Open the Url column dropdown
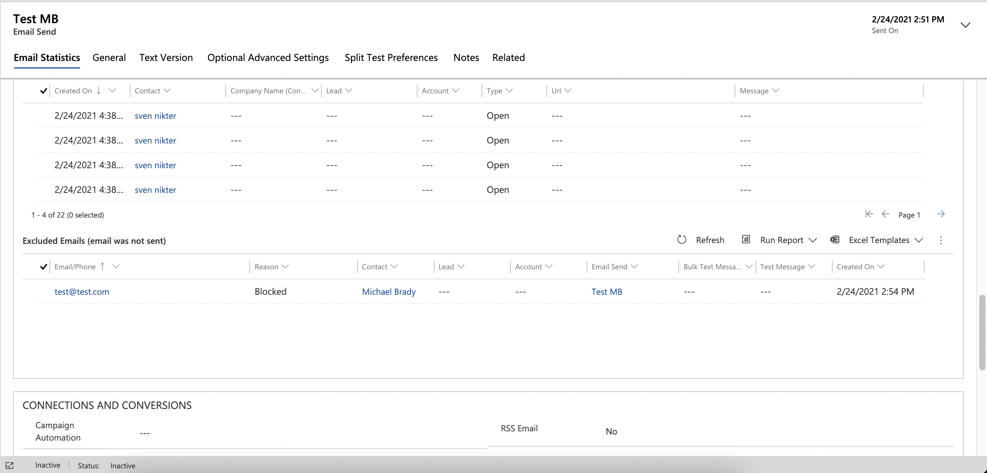Image resolution: width=987 pixels, height=473 pixels. [568, 91]
